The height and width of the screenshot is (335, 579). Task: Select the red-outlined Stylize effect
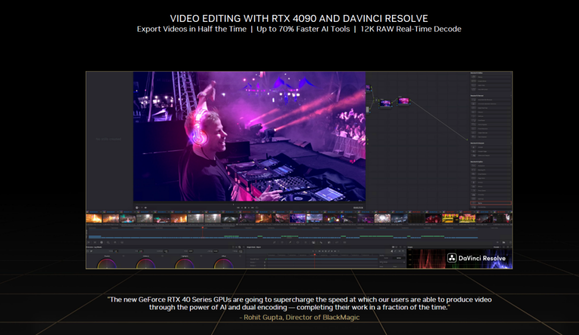[x=491, y=203]
